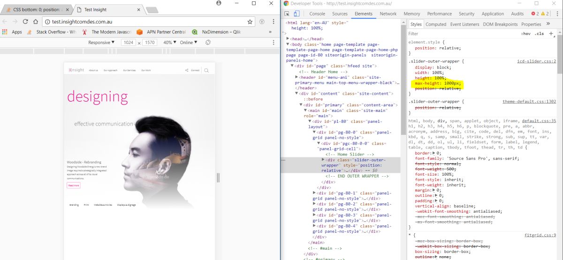
Task: Open the Security panel tab
Action: click(x=466, y=14)
